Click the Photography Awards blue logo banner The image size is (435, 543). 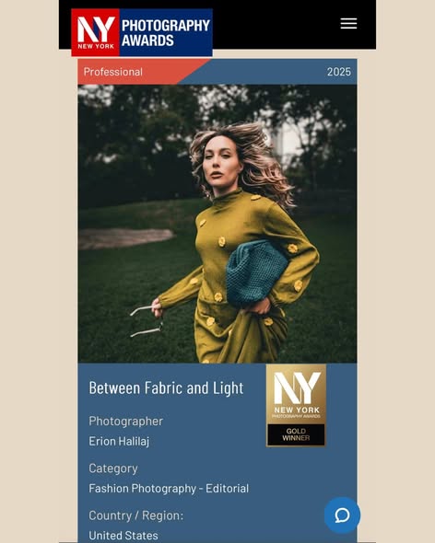click(x=166, y=32)
